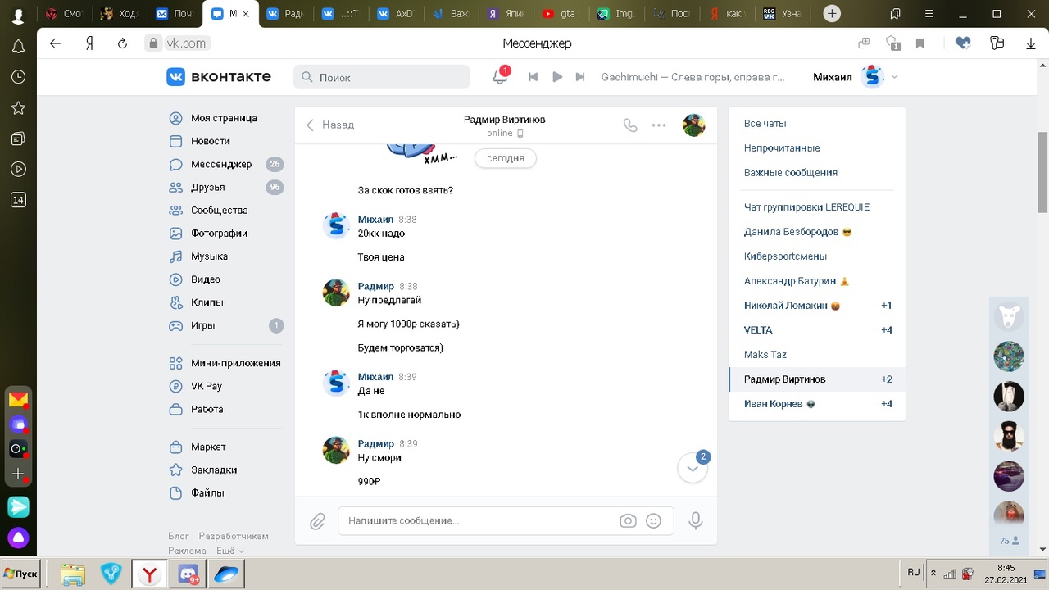Expand the Ещё footer dropdown

pos(229,551)
